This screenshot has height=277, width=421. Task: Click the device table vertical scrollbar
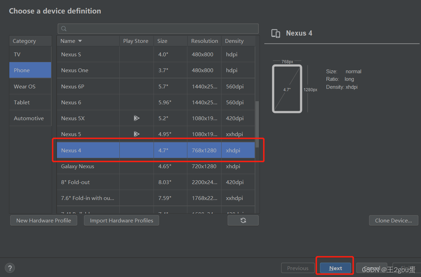pyautogui.click(x=257, y=124)
